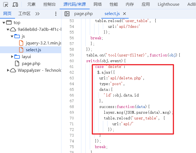The image size is (196, 153).
Task: Show more navigator tabs via chevron
Action: 38,14
